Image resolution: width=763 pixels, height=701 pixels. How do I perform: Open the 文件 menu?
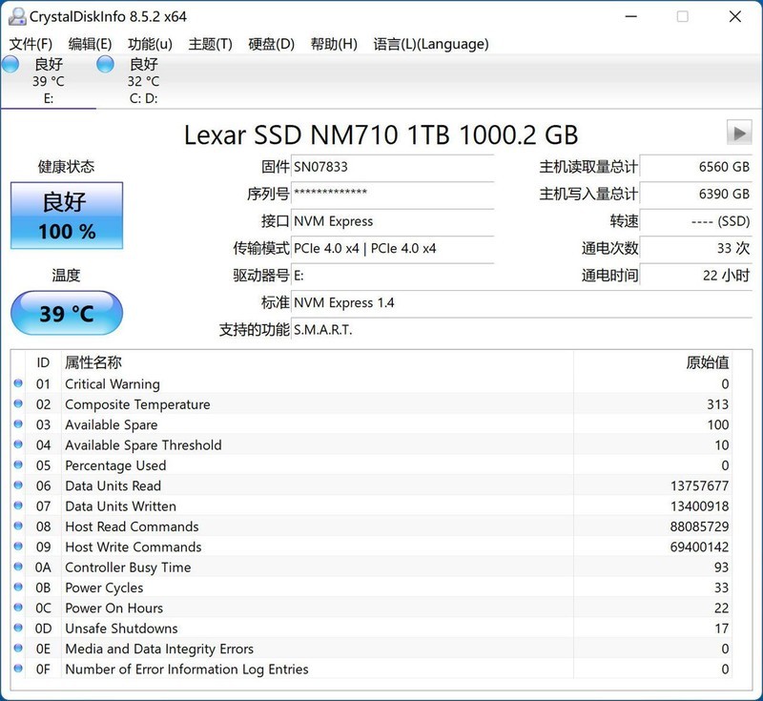click(x=29, y=44)
